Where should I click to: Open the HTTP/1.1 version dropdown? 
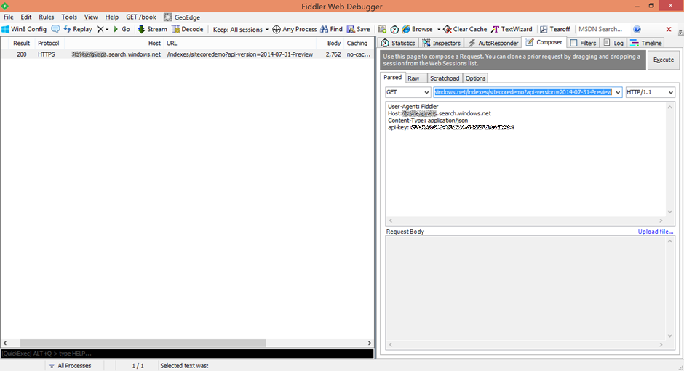click(x=650, y=92)
